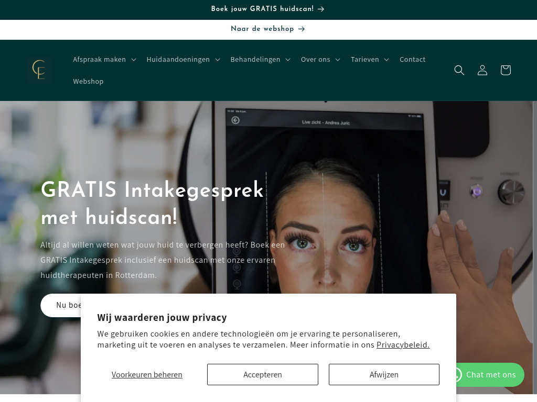This screenshot has width=537, height=402.
Task: Accept cookies with Accepteren button
Action: (262, 375)
